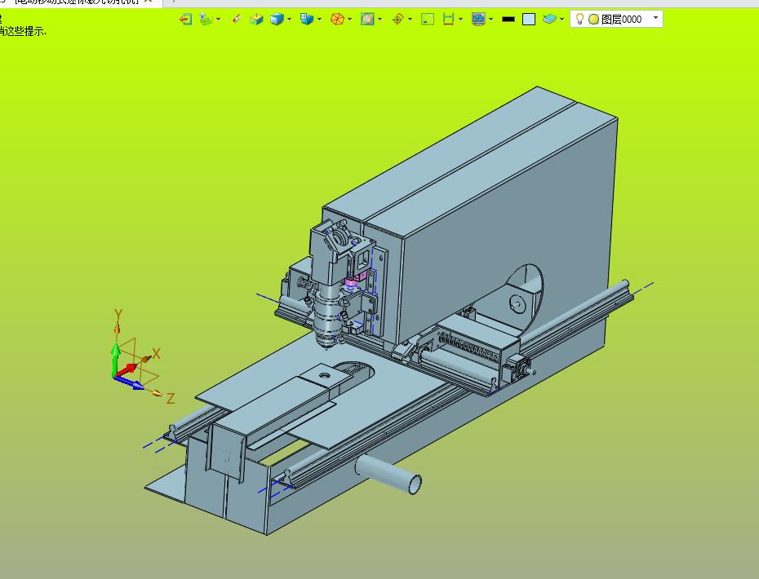Close the document tab at top
The image size is (759, 579).
click(149, 2)
